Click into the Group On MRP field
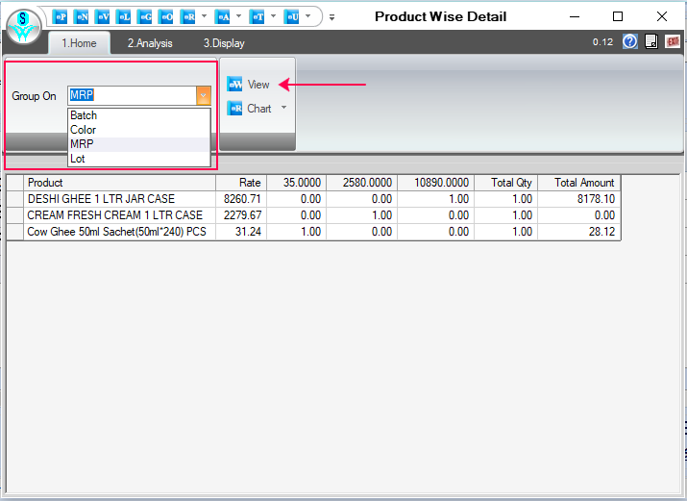Image resolution: width=687 pixels, height=501 pixels. pos(133,95)
